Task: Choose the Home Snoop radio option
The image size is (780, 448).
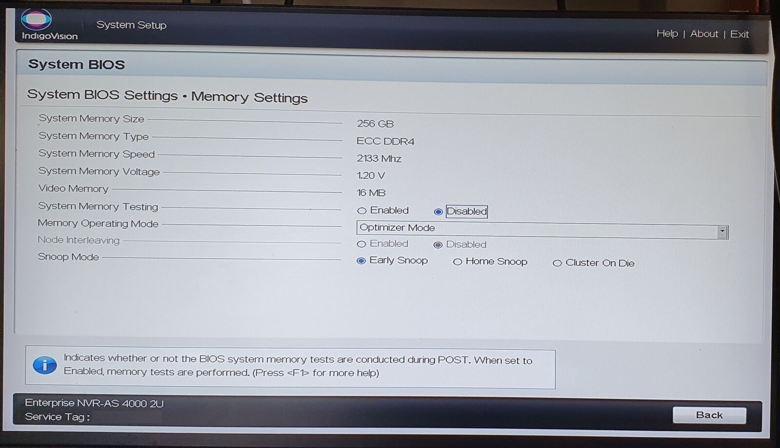Action: [458, 262]
